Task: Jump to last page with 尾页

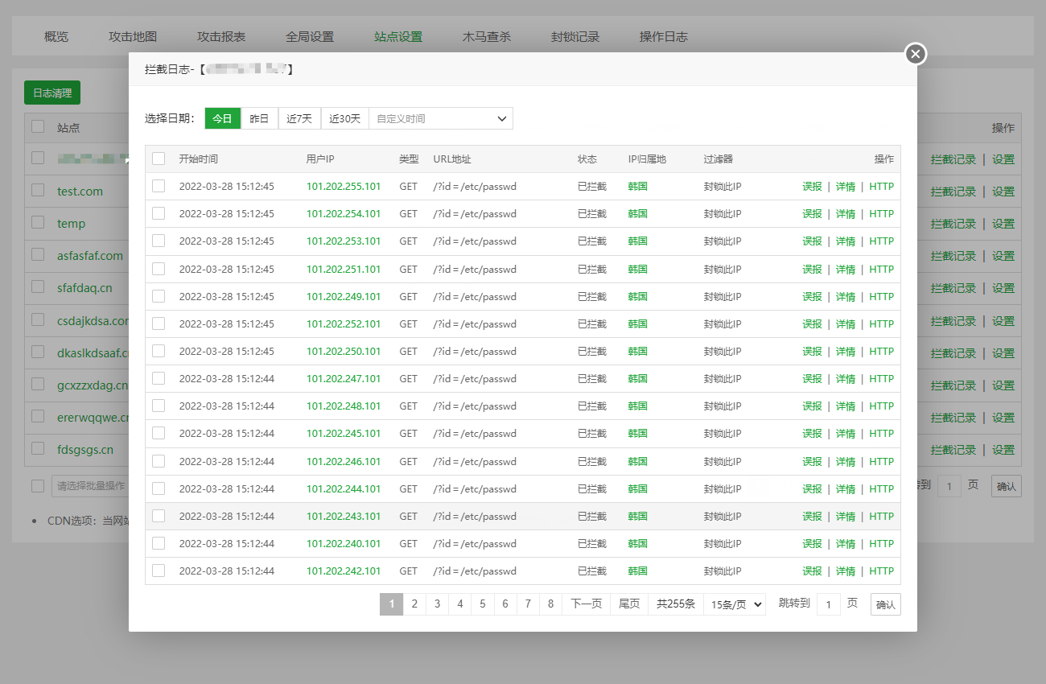Action: [629, 604]
